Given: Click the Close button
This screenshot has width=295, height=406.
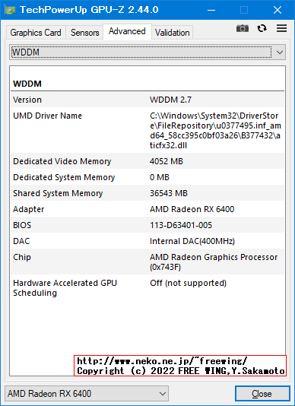Looking at the screenshot, I should pos(262,394).
